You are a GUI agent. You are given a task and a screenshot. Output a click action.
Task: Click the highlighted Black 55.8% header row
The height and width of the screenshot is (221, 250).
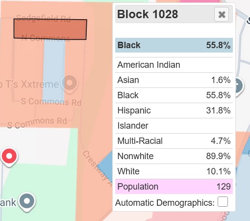click(x=174, y=45)
